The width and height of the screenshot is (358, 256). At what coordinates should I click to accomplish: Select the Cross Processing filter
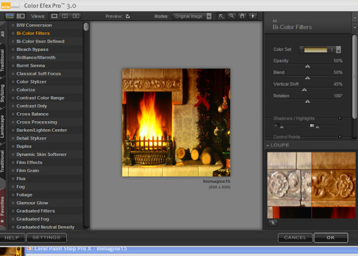[37, 122]
